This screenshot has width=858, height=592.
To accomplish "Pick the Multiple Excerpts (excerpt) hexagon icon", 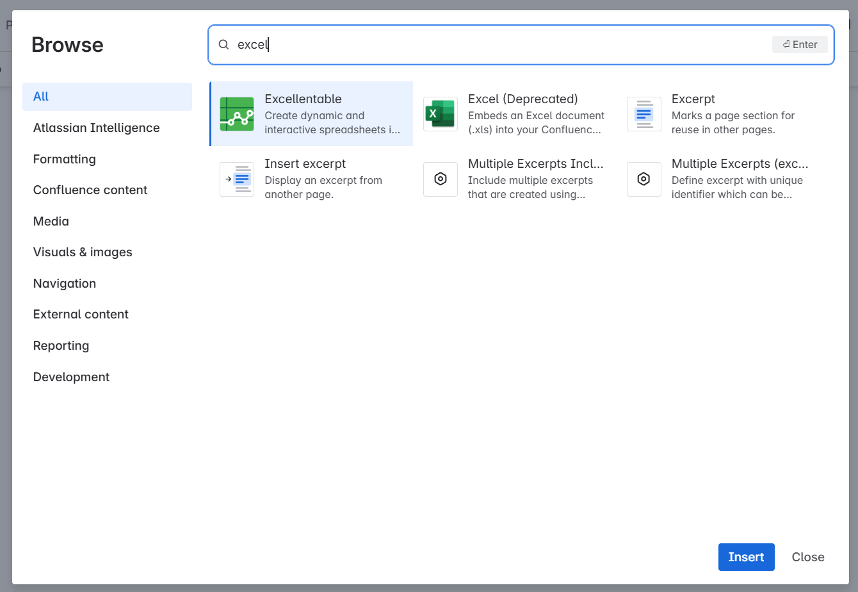I will pyautogui.click(x=644, y=179).
